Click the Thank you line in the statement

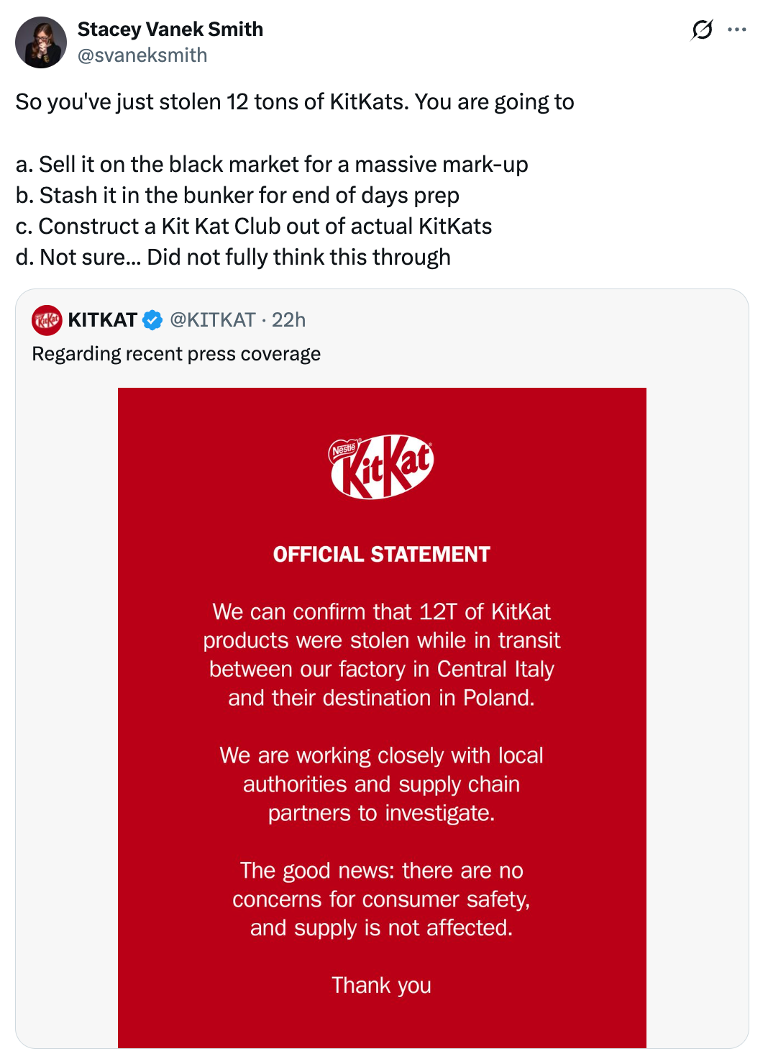pyautogui.click(x=381, y=985)
